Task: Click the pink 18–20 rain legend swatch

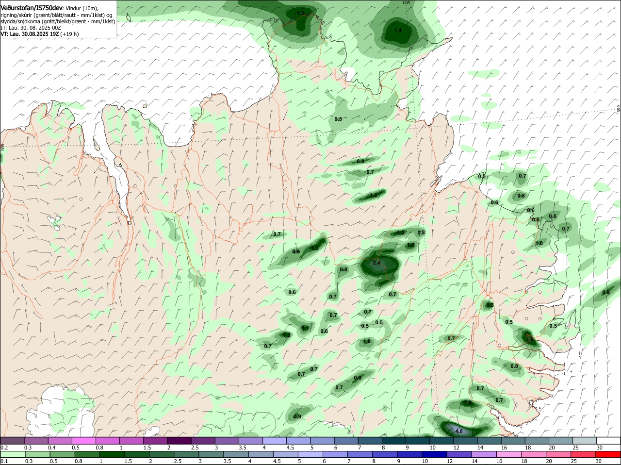Action: tap(534, 454)
